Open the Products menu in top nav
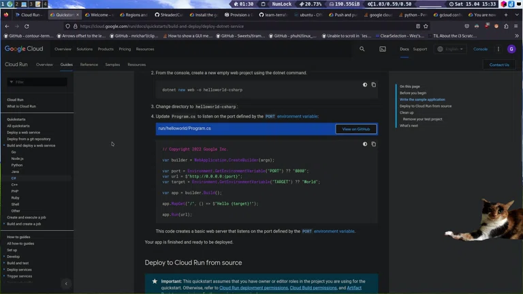This screenshot has height=294, width=523. tap(106, 49)
